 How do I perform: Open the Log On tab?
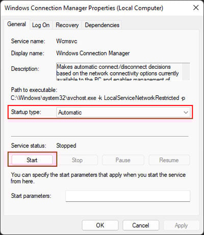point(41,25)
